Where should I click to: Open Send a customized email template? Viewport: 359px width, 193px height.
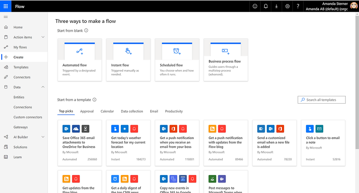click(x=274, y=143)
